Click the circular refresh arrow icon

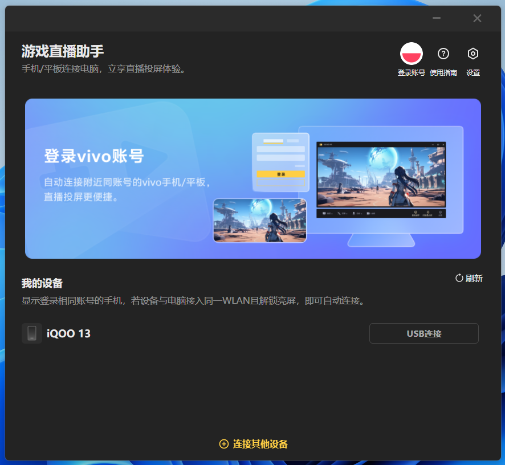pos(459,278)
